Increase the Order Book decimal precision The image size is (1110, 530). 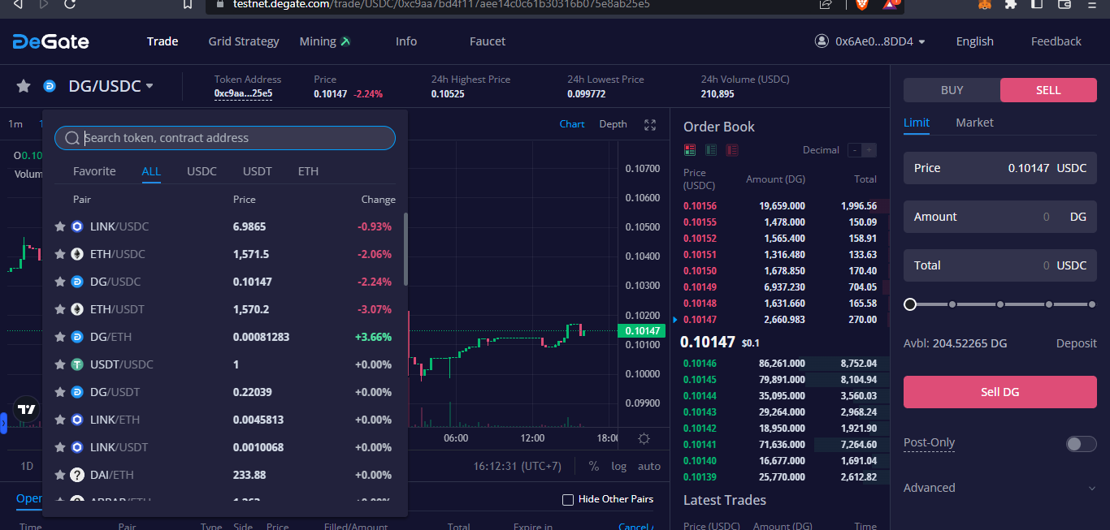pyautogui.click(x=869, y=150)
